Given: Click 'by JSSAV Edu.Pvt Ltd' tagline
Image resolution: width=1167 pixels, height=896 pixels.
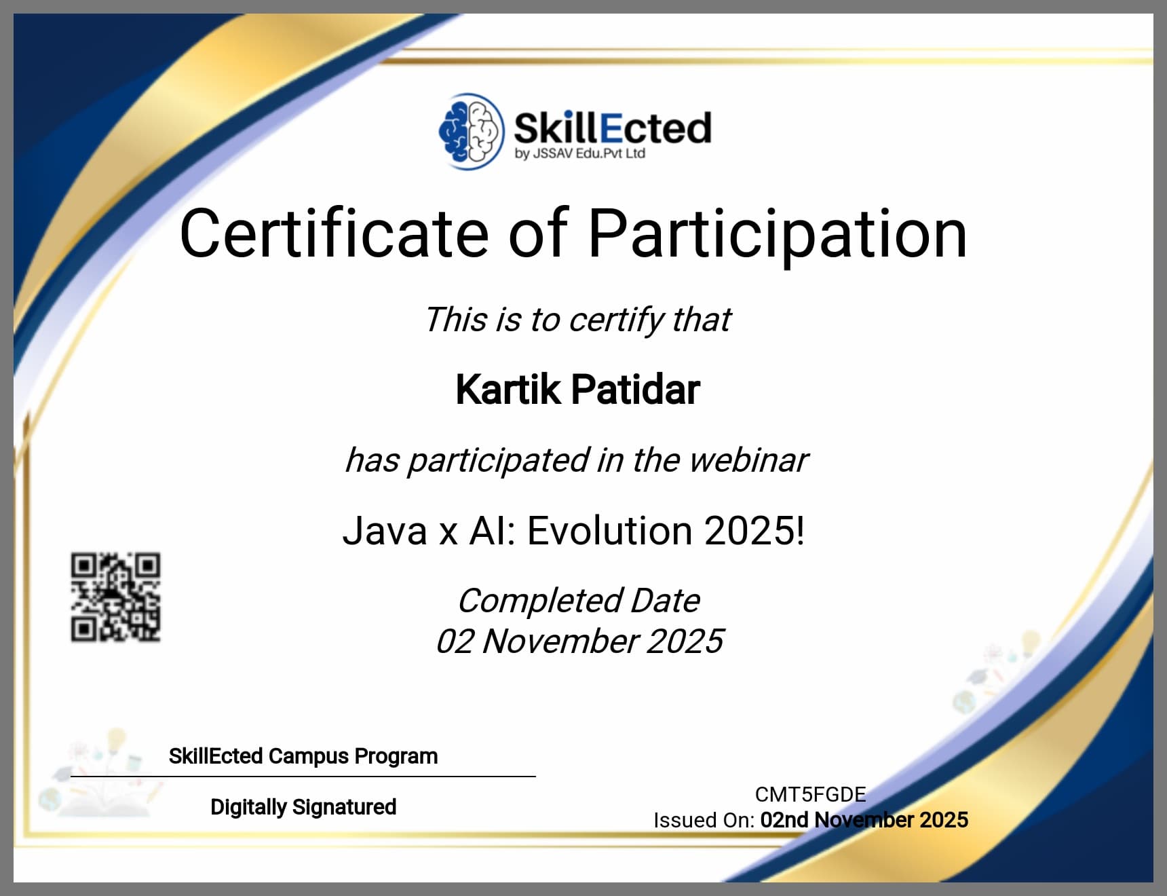Looking at the screenshot, I should [579, 153].
